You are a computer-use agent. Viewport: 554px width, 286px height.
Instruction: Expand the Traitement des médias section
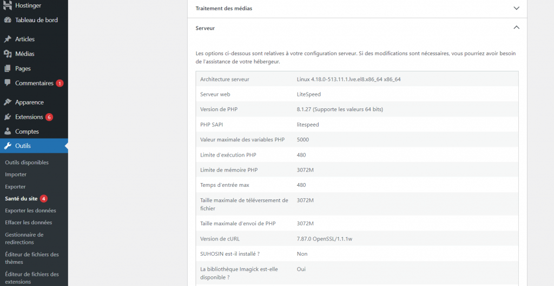(516, 9)
